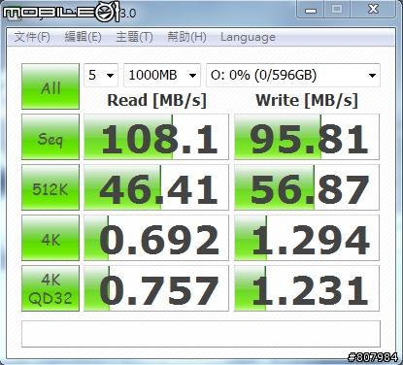
Task: Open the 編輯(E) menu
Action: pos(84,37)
